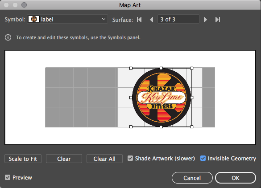Disable Invisible Geometry checkbox

tap(203, 158)
